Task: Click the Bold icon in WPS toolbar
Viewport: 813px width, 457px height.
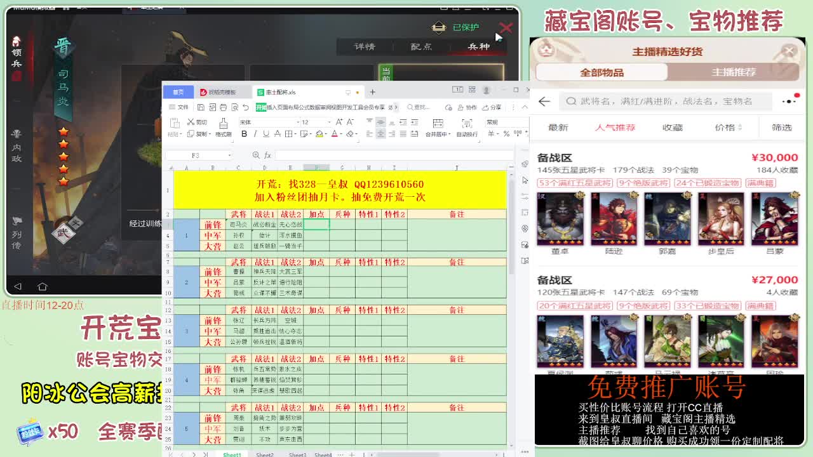Action: point(244,134)
